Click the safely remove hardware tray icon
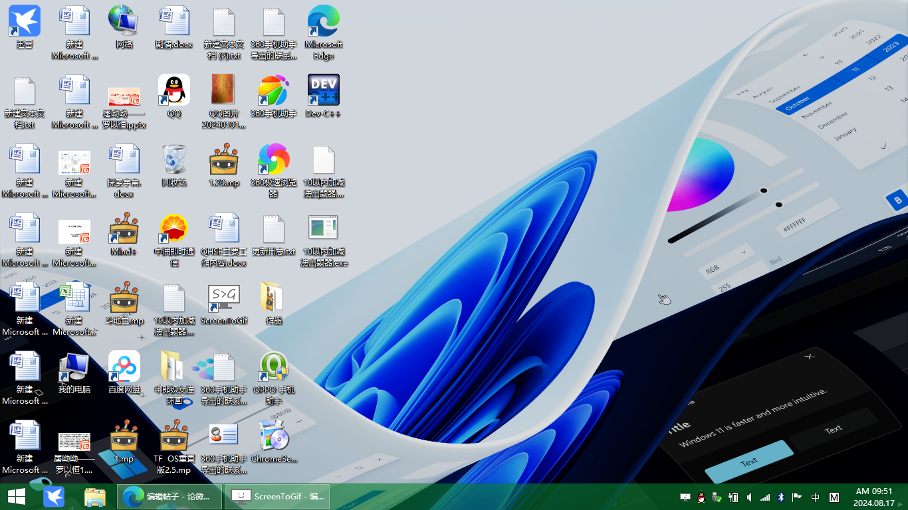The image size is (908, 510). 717,497
